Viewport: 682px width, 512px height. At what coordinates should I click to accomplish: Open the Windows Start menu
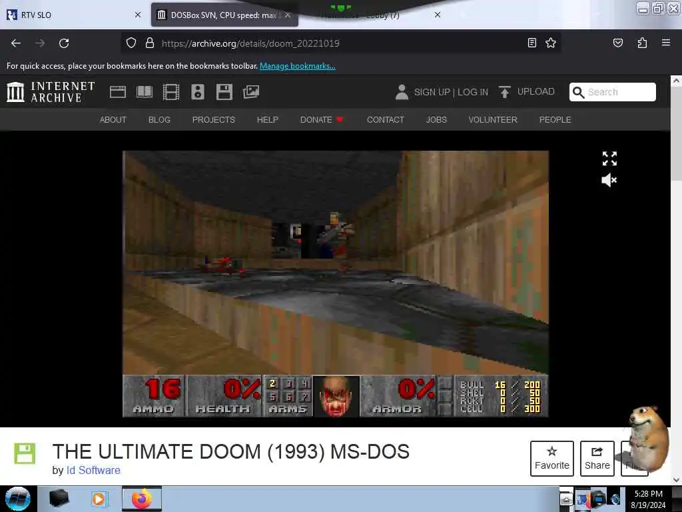coord(18,499)
